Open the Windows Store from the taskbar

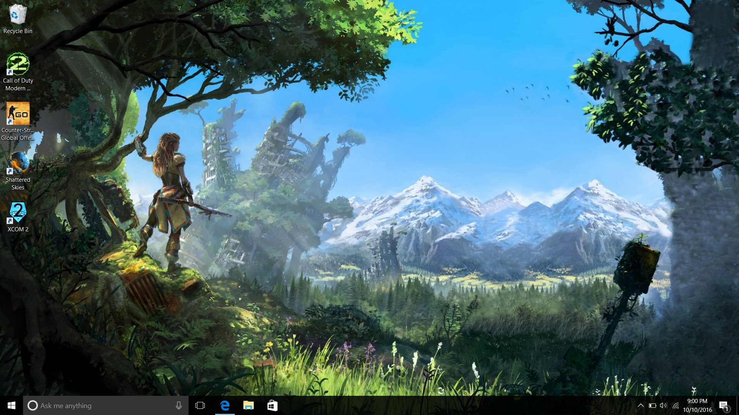pos(273,405)
